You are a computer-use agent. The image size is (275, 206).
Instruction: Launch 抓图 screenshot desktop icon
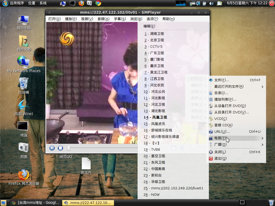coord(24,150)
